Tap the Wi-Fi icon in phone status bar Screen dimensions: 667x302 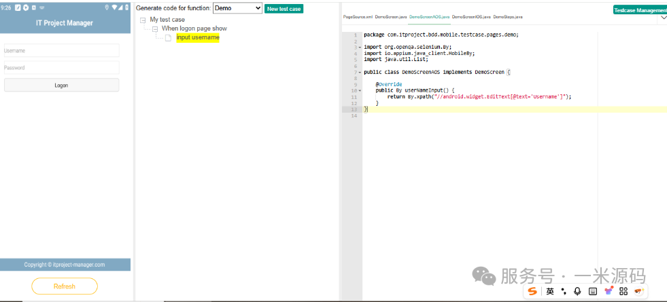pos(114,7)
